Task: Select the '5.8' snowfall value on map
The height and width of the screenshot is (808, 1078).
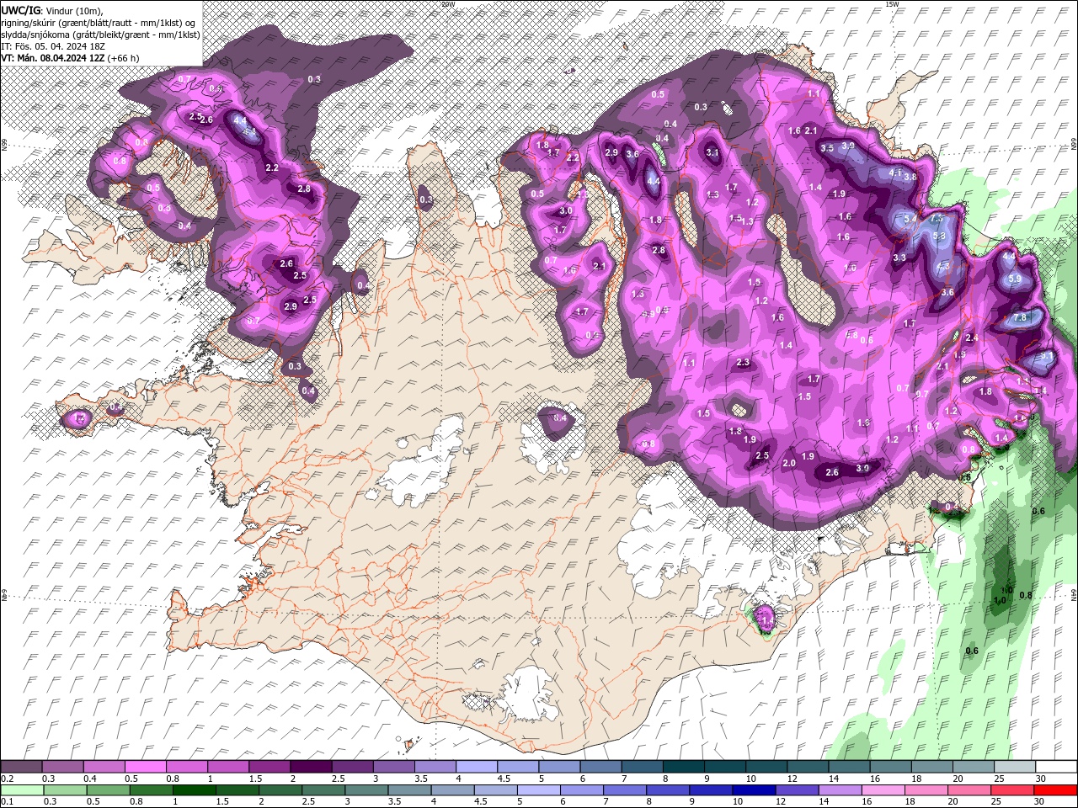Action: tap(941, 237)
